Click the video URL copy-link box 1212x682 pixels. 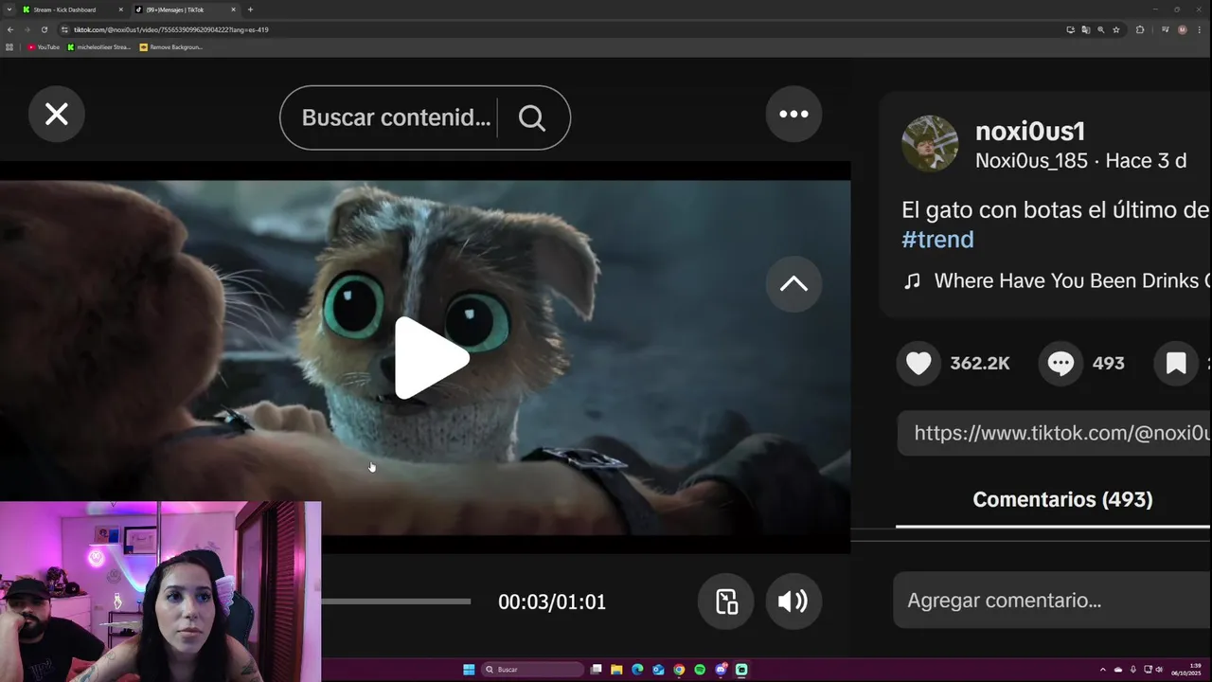pyautogui.click(x=1054, y=433)
